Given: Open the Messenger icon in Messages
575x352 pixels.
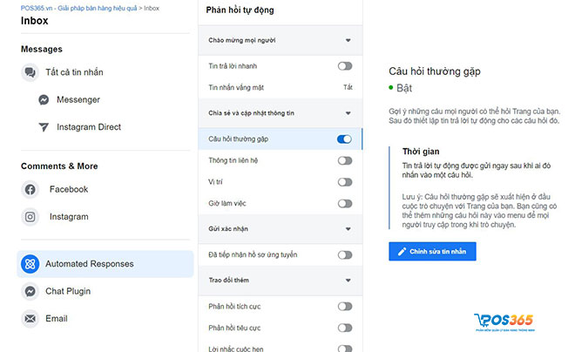Looking at the screenshot, I should [x=44, y=99].
